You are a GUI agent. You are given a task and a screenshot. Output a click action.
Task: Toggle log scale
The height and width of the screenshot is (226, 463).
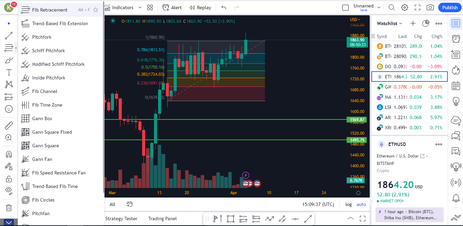pos(348,204)
